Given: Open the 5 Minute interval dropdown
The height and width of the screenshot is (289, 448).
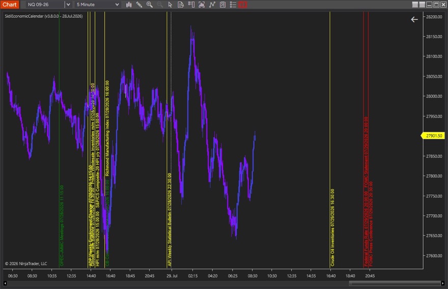Looking at the screenshot, I should [97, 5].
